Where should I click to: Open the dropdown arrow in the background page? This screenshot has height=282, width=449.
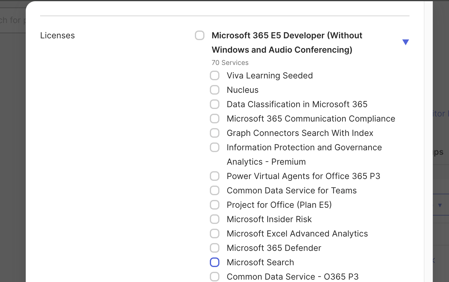[x=440, y=205]
